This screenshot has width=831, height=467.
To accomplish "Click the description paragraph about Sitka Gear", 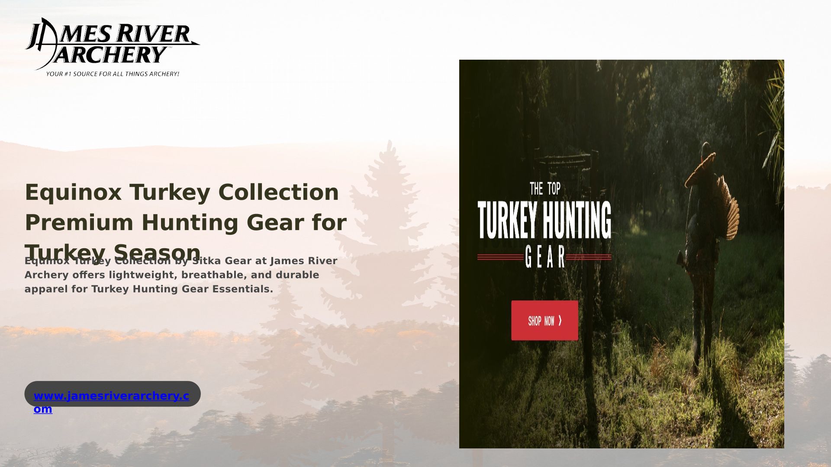I will point(181,275).
